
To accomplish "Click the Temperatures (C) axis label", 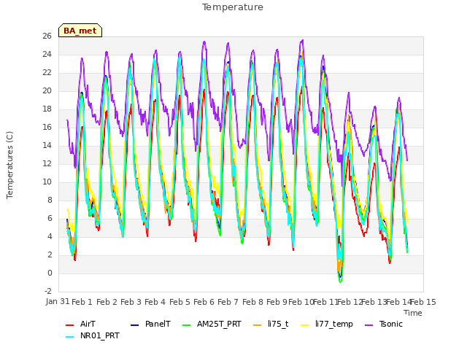I will pyautogui.click(x=9, y=165).
